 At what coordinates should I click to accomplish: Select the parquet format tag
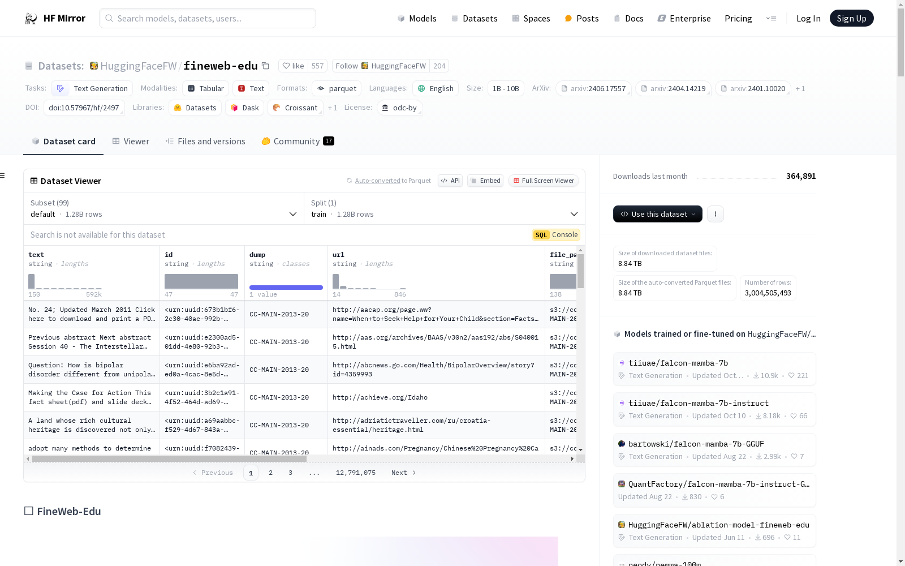337,88
